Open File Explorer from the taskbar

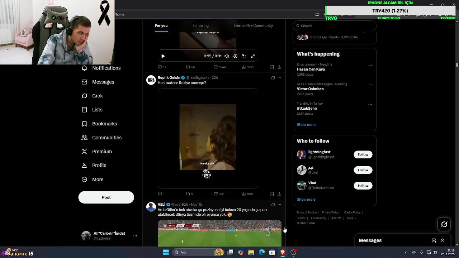(251, 252)
